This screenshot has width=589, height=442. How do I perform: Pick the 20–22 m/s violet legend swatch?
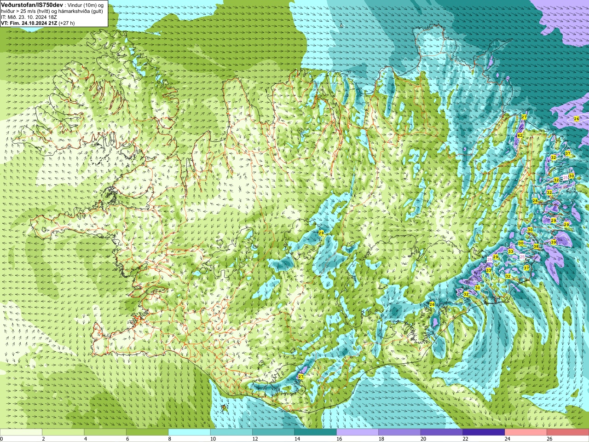[x=442, y=432]
